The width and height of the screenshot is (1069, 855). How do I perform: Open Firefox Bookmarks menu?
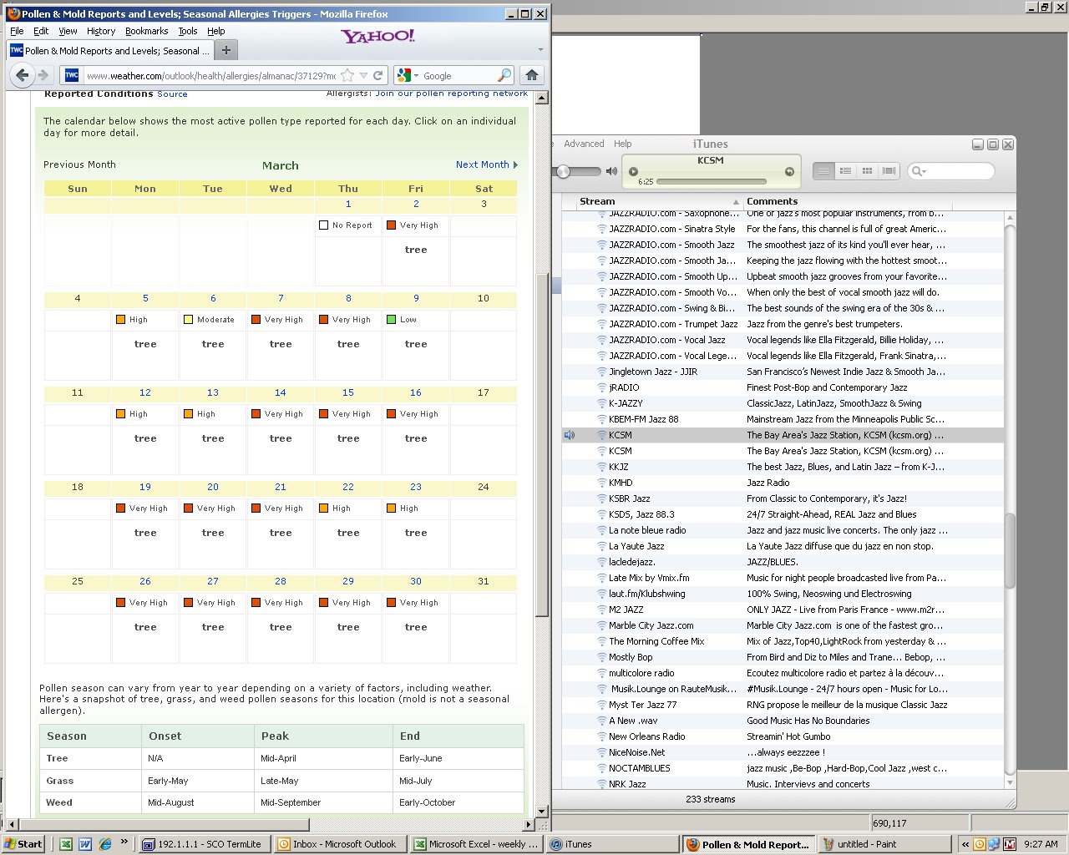pos(146,31)
